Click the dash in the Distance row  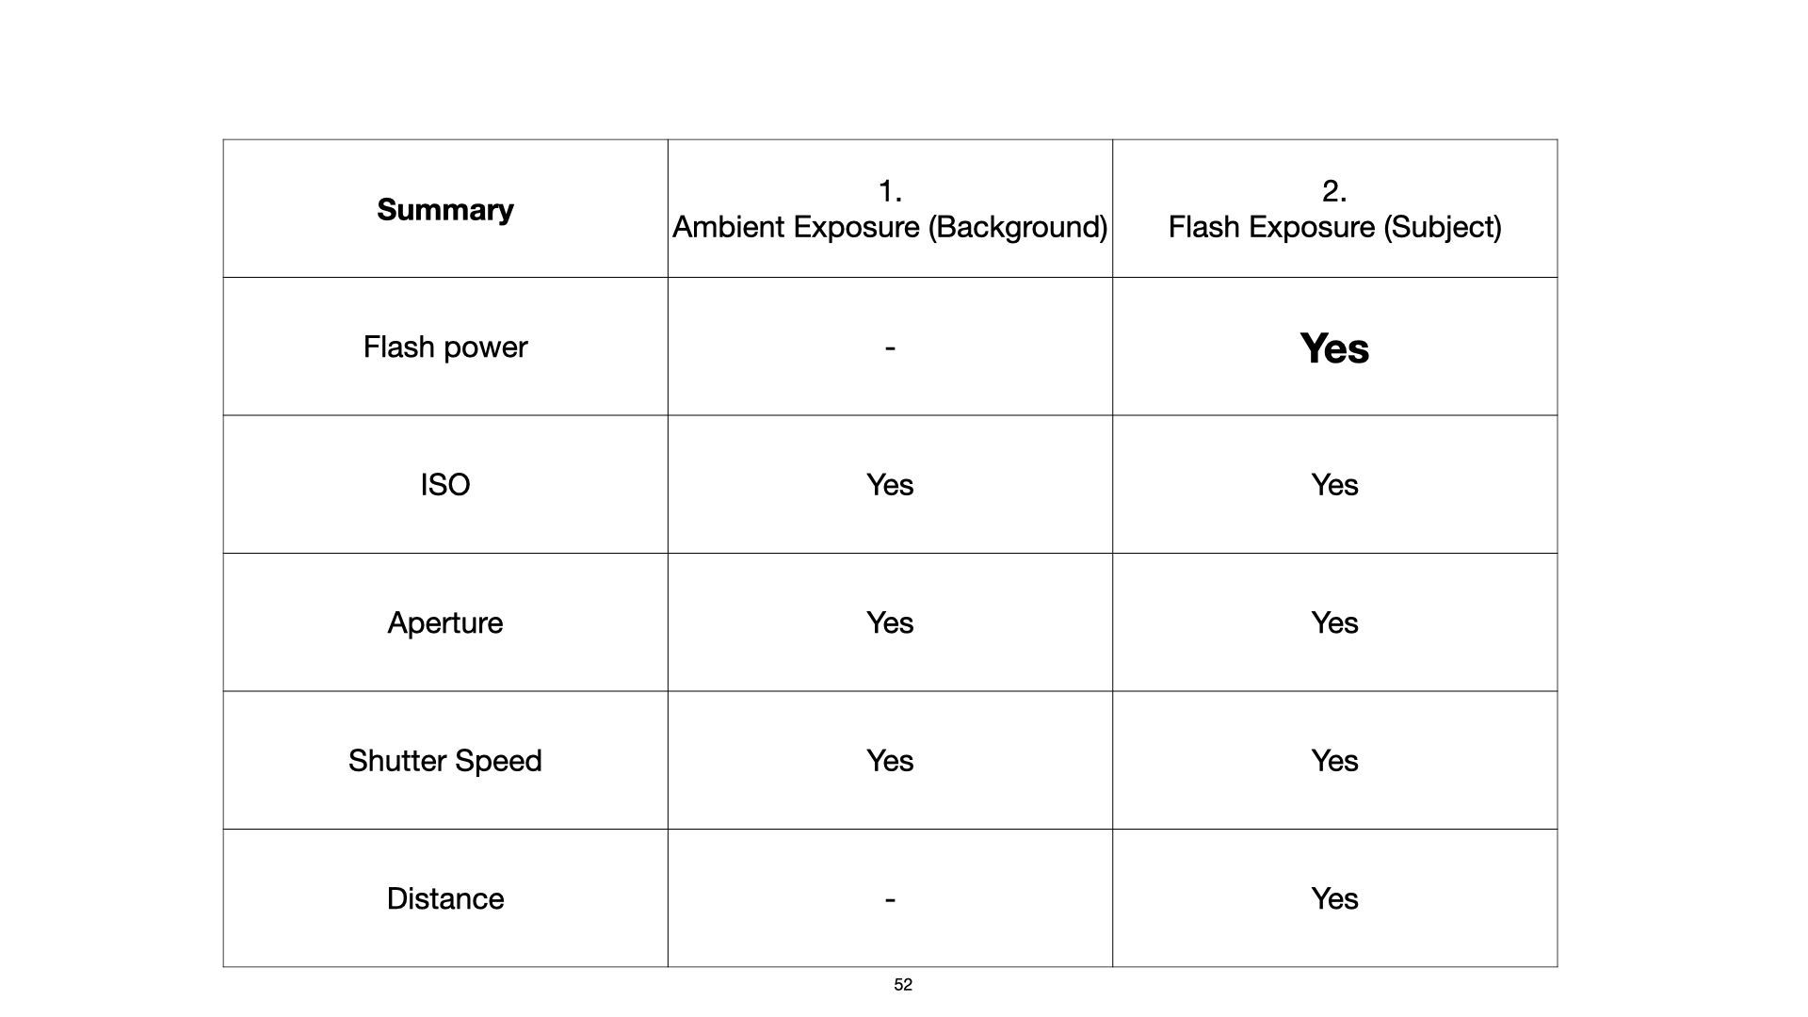coord(890,899)
